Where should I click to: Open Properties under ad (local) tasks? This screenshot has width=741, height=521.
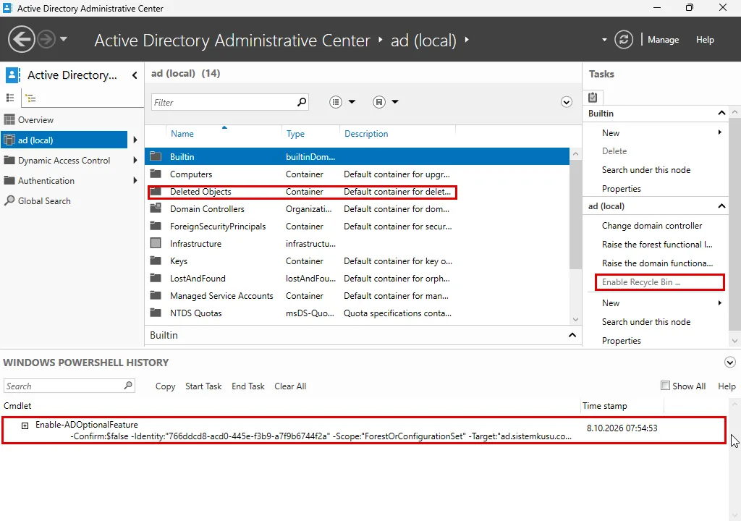coord(622,341)
